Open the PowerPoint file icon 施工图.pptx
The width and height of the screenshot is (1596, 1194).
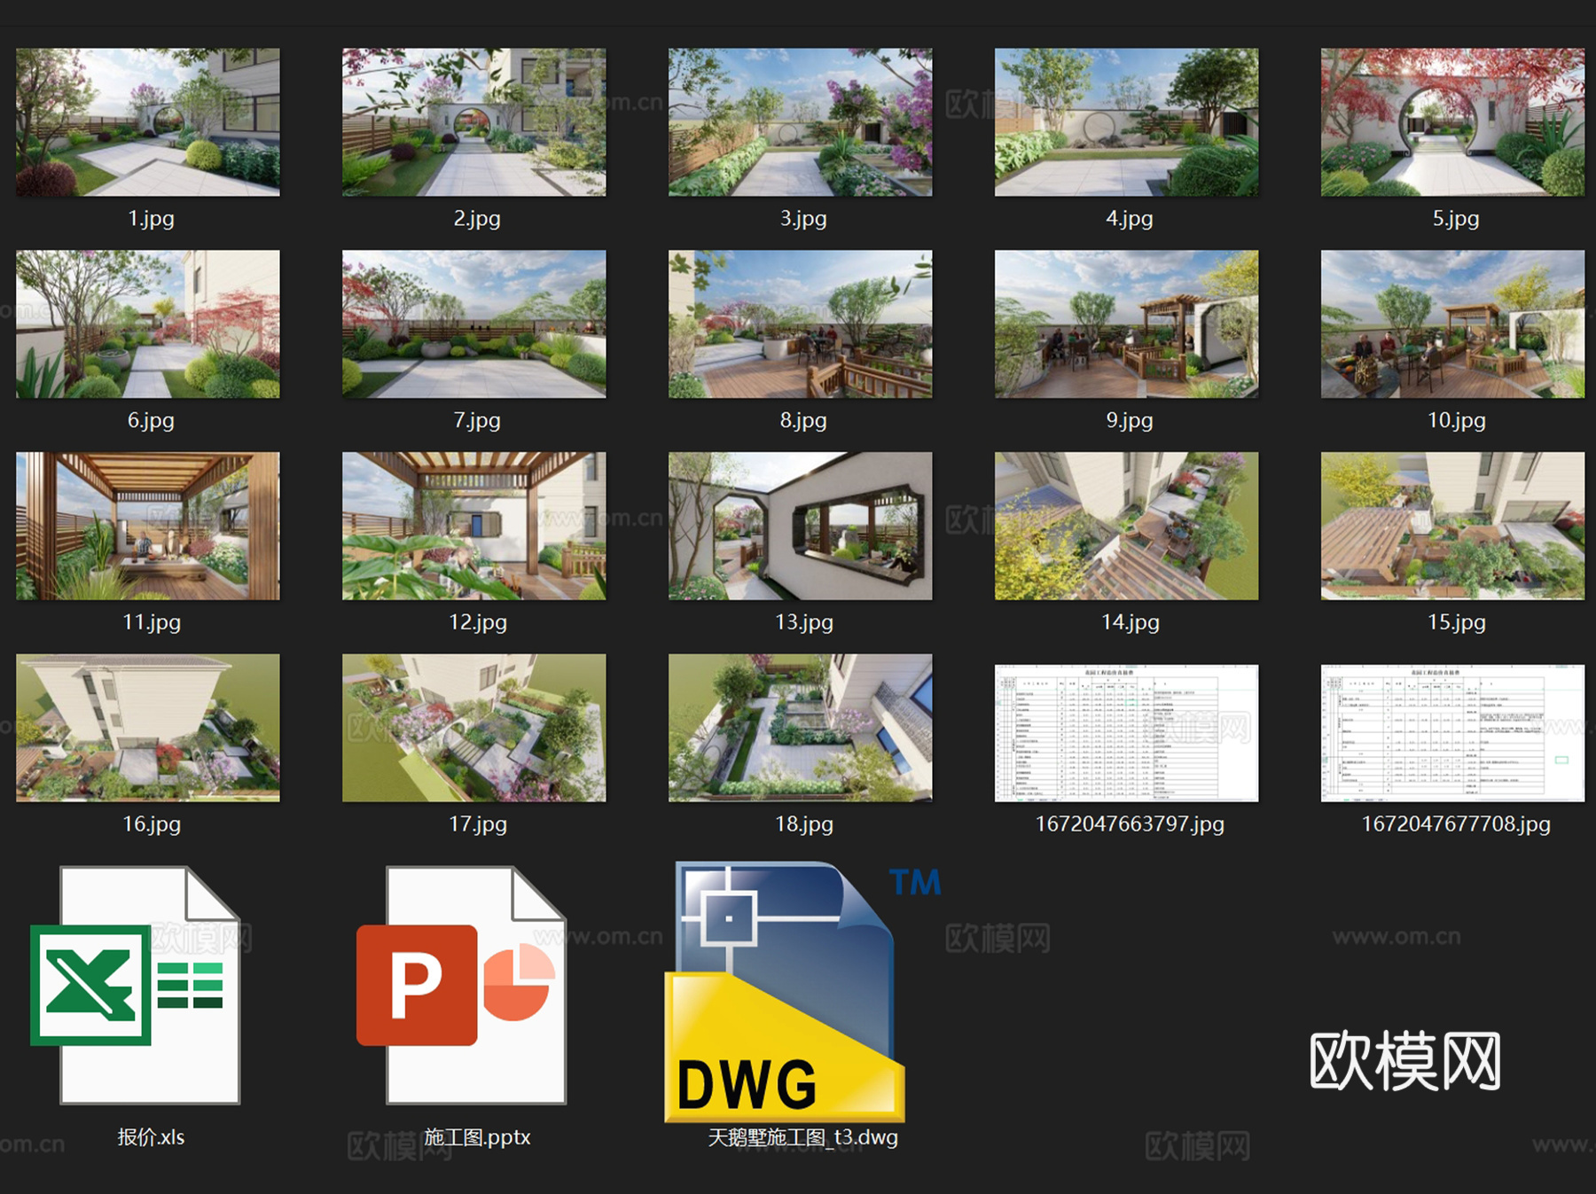(x=461, y=985)
